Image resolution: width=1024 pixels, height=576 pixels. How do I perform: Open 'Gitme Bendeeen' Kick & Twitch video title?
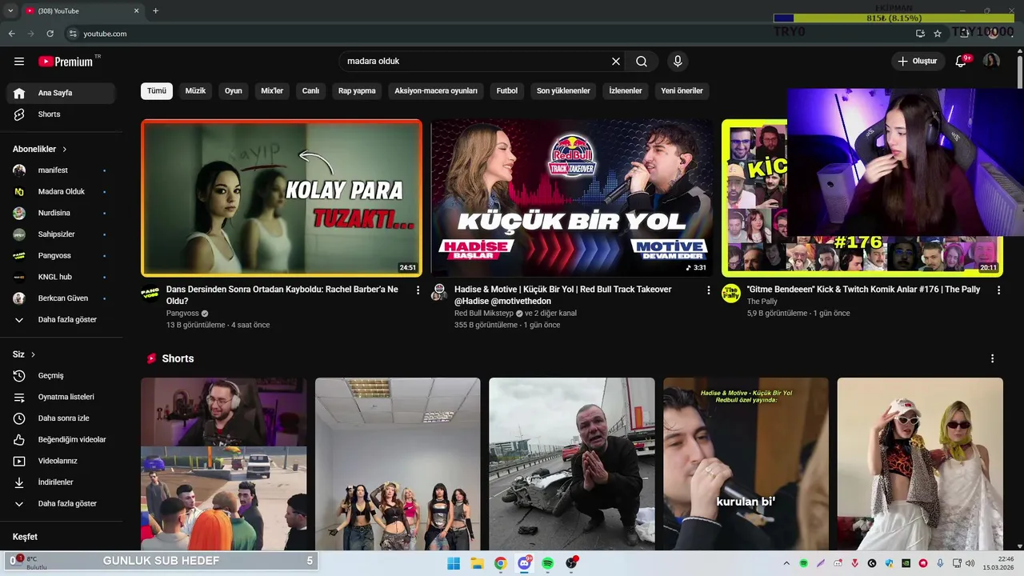863,290
